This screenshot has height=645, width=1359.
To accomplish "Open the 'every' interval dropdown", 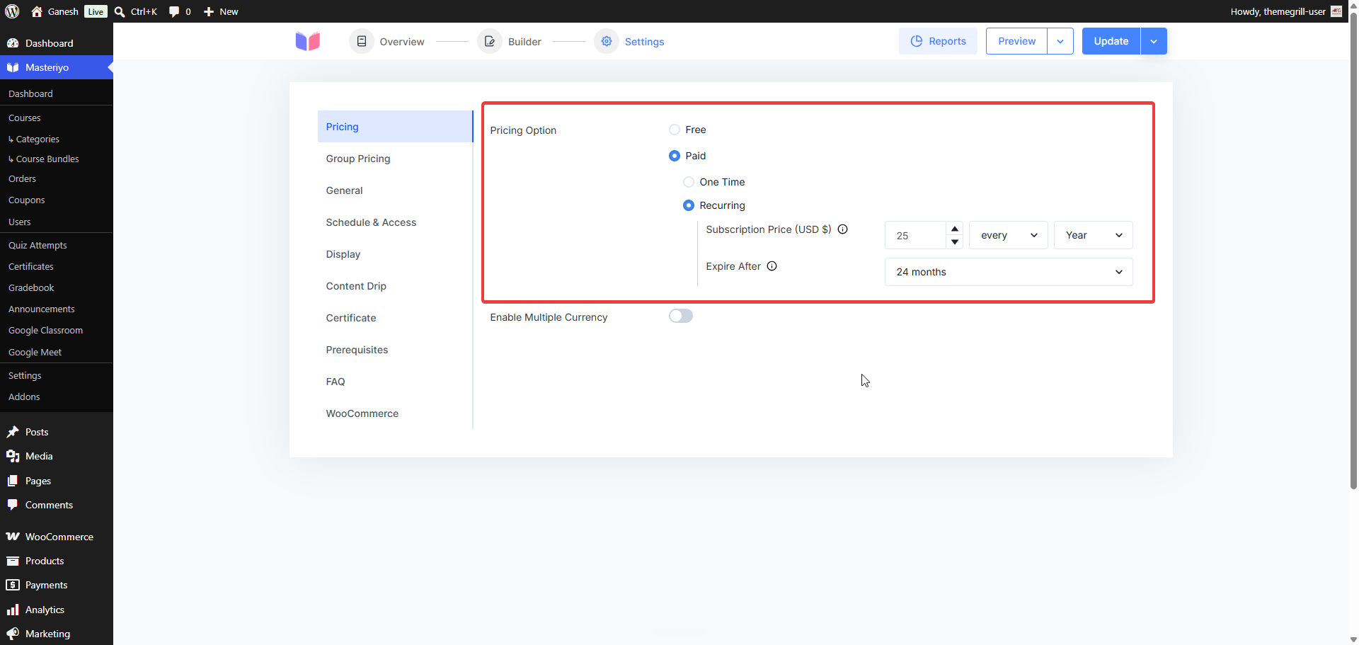I will click(x=1009, y=235).
